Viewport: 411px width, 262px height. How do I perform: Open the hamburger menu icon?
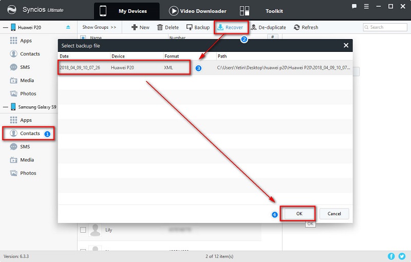[366, 6]
